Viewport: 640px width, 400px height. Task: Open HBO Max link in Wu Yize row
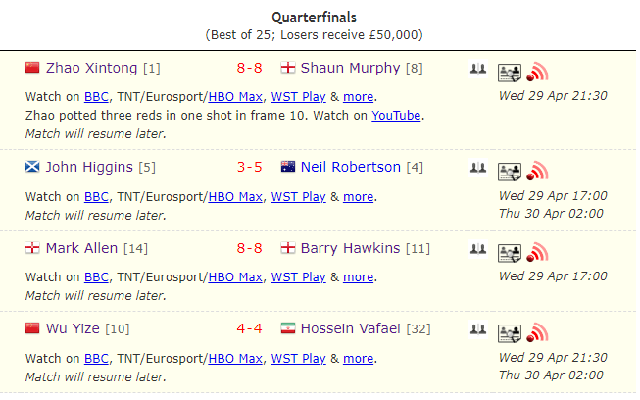tap(235, 358)
